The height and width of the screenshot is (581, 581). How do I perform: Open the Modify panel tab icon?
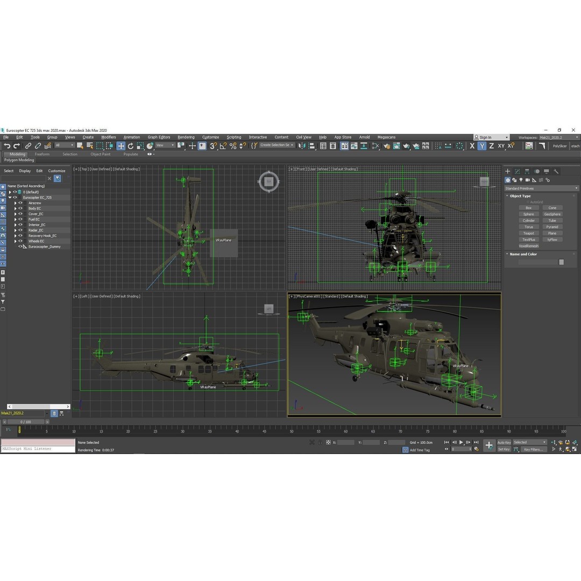point(518,171)
